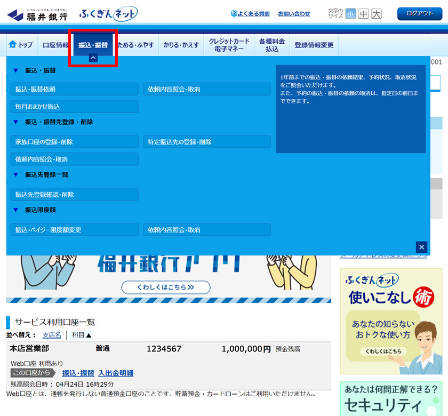Open the かりる・かえす tab
The image size is (448, 416).
[x=181, y=45]
